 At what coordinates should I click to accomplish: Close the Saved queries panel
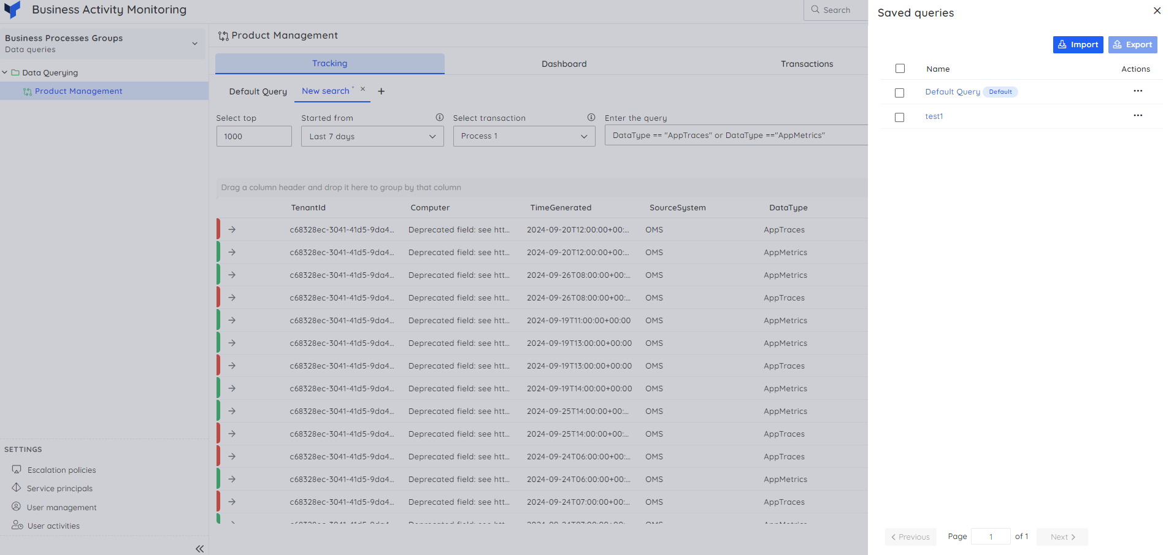[x=1157, y=10]
